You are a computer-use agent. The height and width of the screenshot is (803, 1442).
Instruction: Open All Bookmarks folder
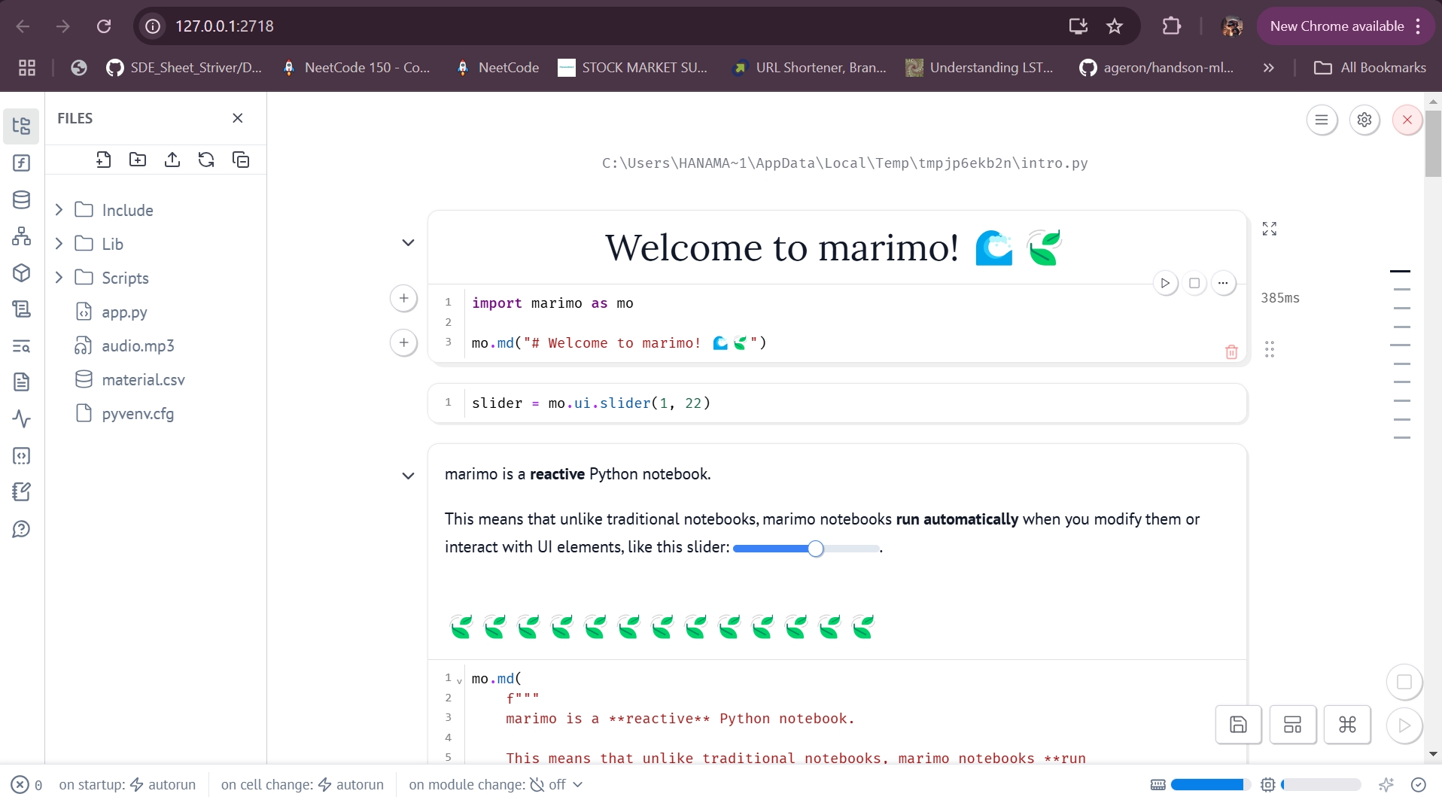1370,68
